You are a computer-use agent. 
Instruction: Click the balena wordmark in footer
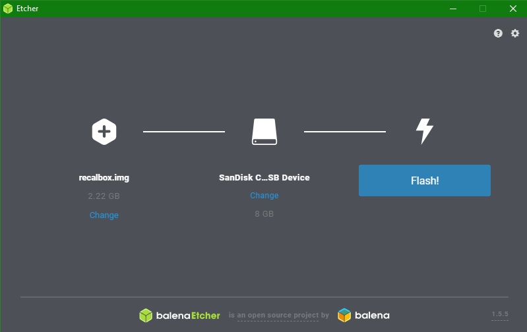click(372, 316)
